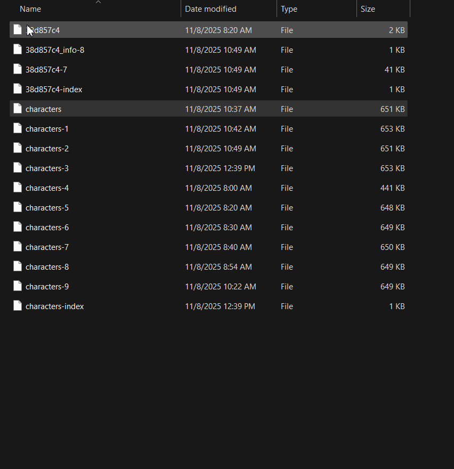
Task: Select the characters-7 file name
Action: [47, 247]
